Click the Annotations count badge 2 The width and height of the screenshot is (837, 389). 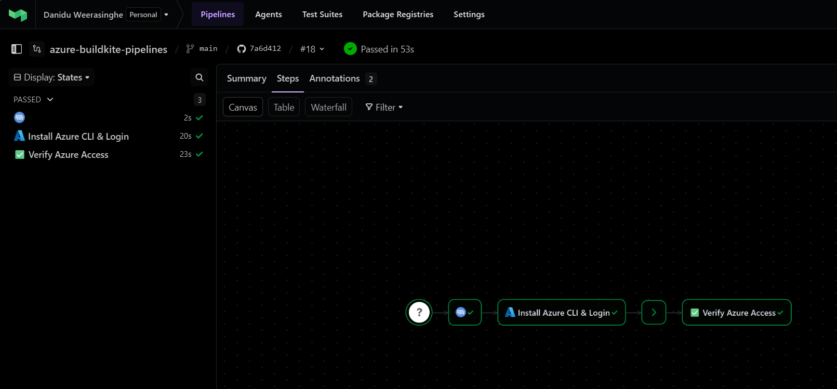point(371,79)
